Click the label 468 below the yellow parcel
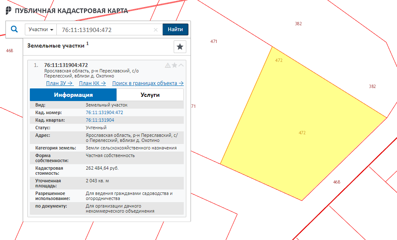 click(x=337, y=182)
